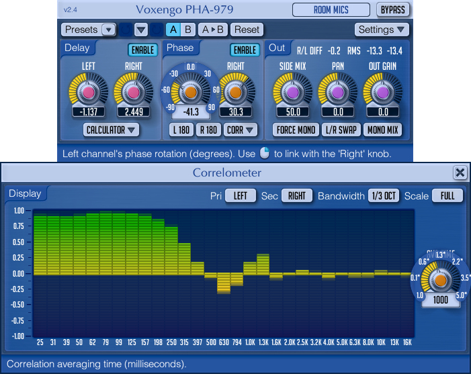Toggle the R 180 phase invert
This screenshot has height=374, width=471.
tap(208, 130)
